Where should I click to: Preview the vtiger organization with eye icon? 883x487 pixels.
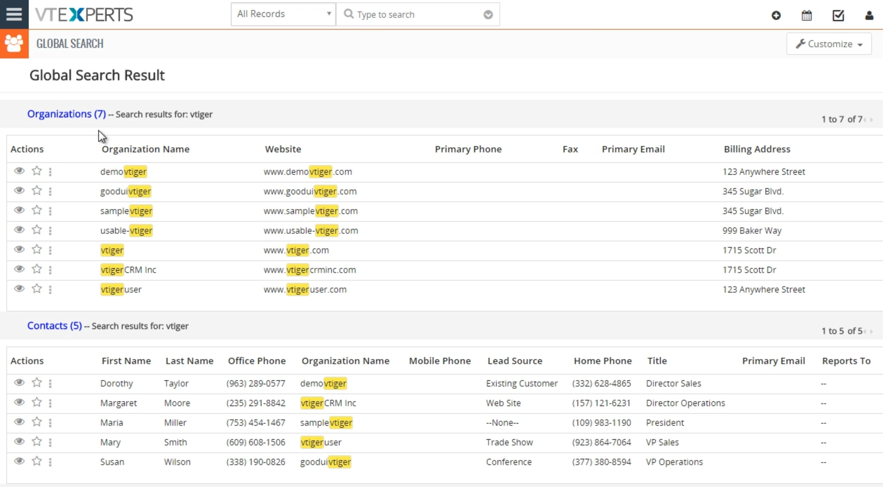tap(19, 250)
